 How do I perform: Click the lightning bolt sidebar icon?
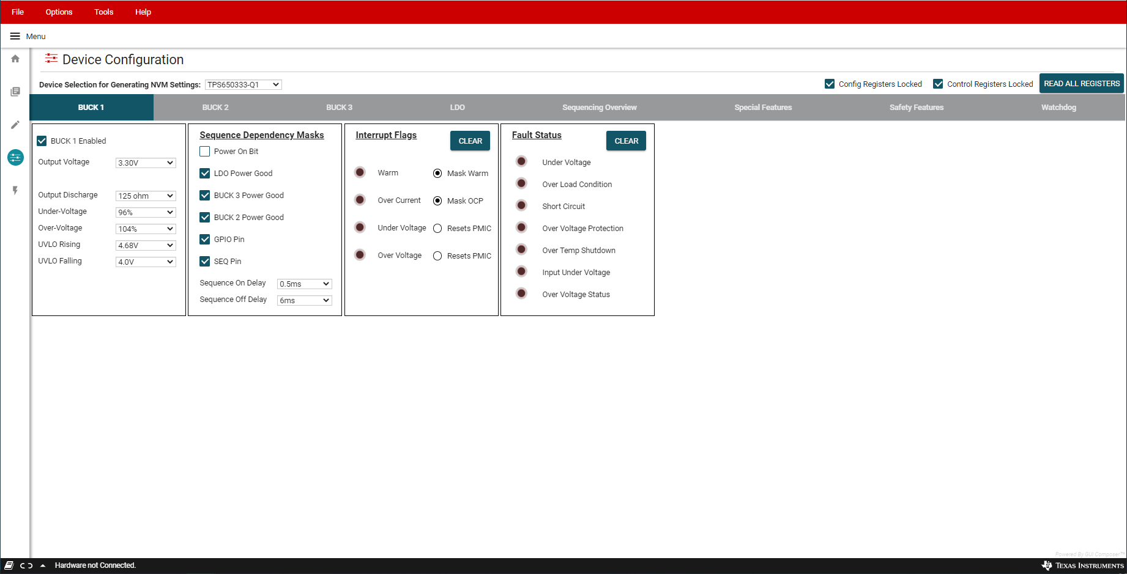coord(15,191)
